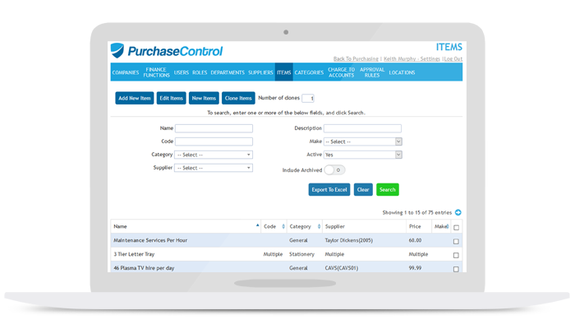The width and height of the screenshot is (575, 329).
Task: Sort the table by the Code column arrows
Action: (x=283, y=226)
